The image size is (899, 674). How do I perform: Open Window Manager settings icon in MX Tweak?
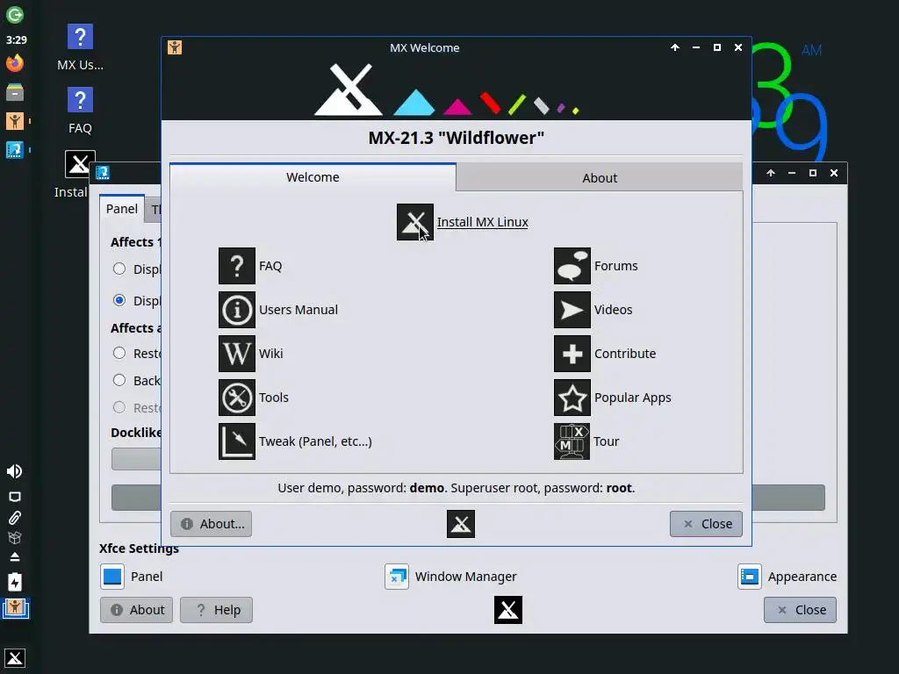397,577
